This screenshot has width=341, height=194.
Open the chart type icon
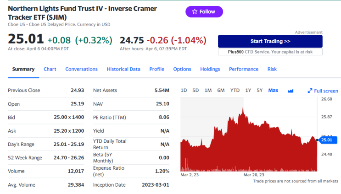291,91
